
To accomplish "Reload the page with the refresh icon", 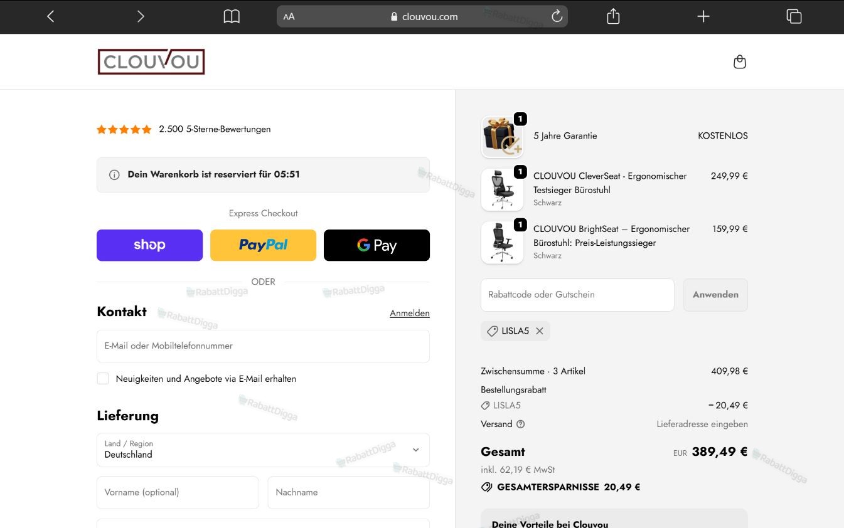I will coord(557,16).
